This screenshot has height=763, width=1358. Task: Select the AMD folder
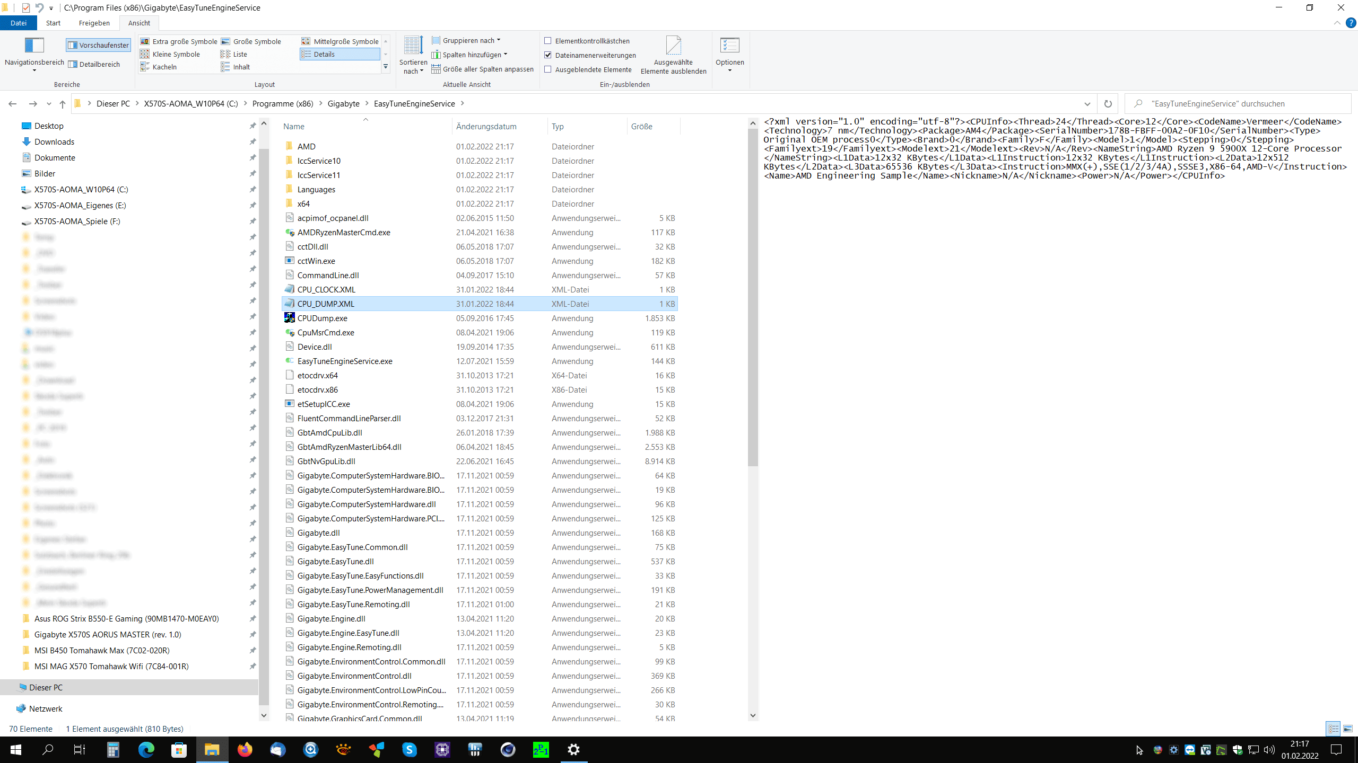coord(306,146)
